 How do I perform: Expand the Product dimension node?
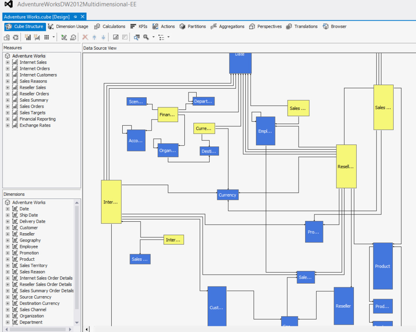click(x=7, y=260)
